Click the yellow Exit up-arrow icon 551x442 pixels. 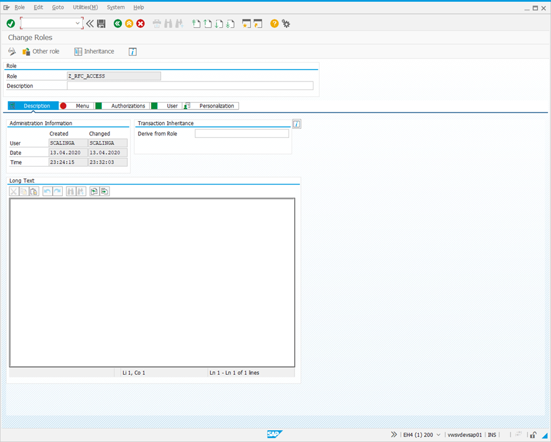point(129,24)
